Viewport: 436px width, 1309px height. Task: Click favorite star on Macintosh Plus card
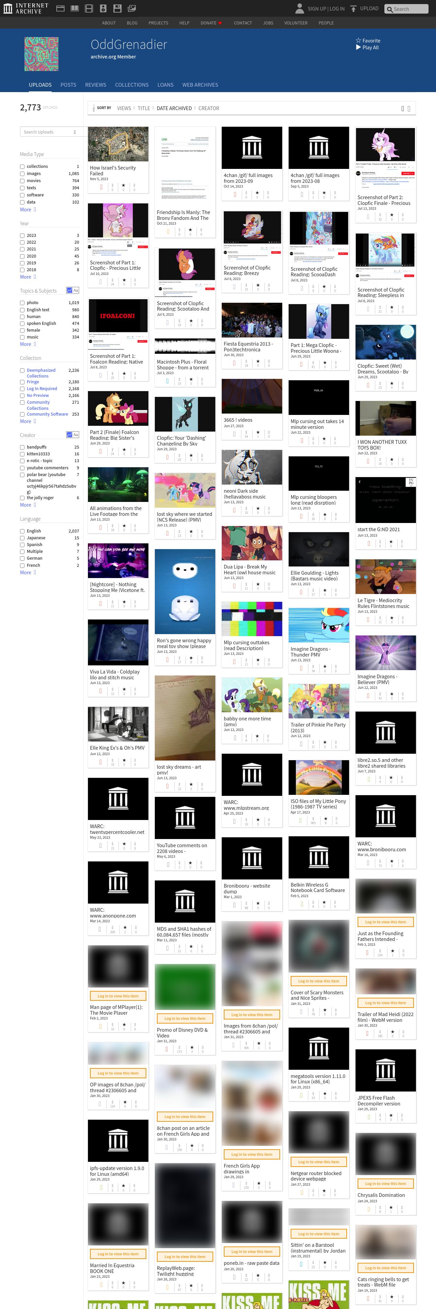[191, 380]
